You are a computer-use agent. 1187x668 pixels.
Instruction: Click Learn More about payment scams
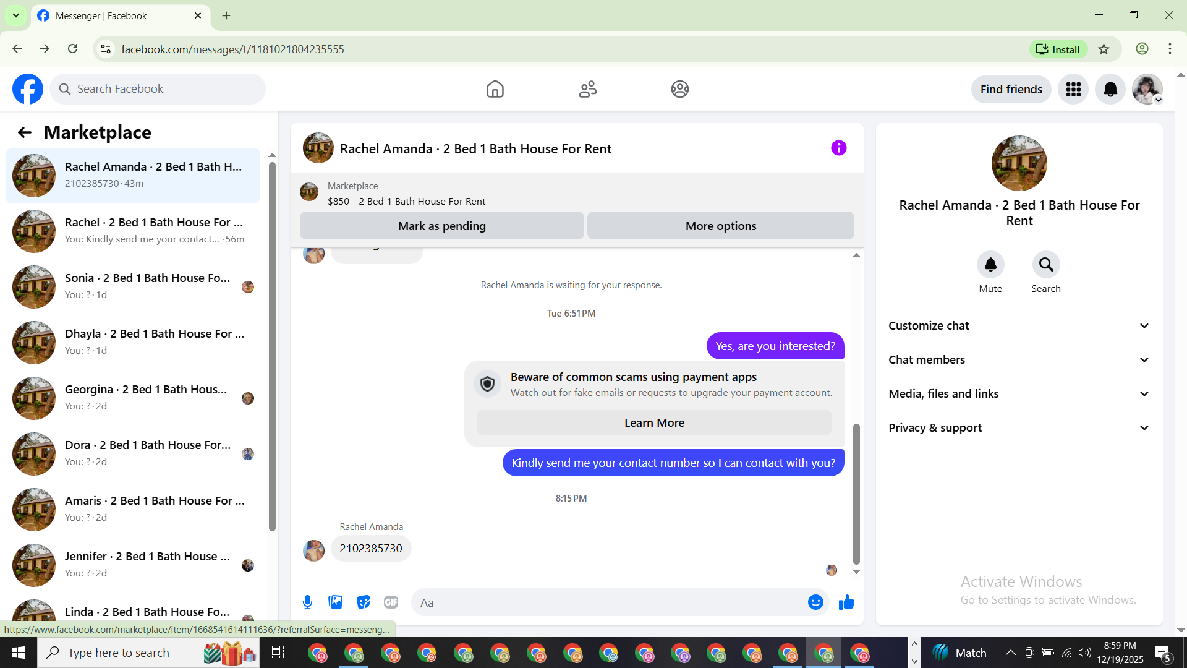point(653,423)
